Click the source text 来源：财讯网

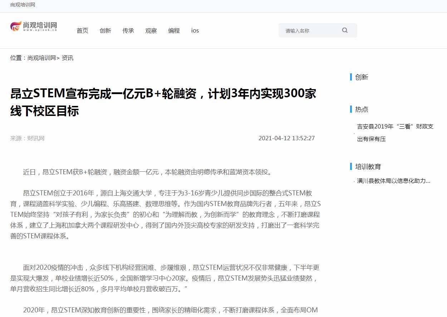(x=27, y=138)
